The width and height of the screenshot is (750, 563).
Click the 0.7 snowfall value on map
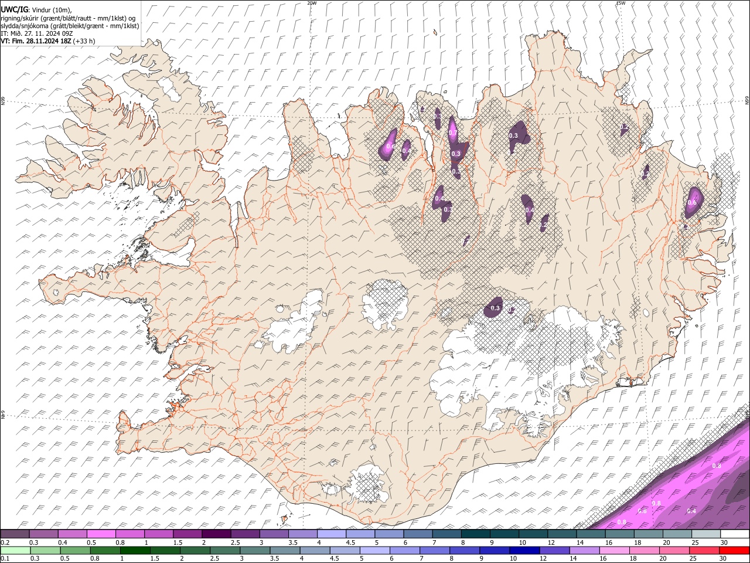[452, 133]
